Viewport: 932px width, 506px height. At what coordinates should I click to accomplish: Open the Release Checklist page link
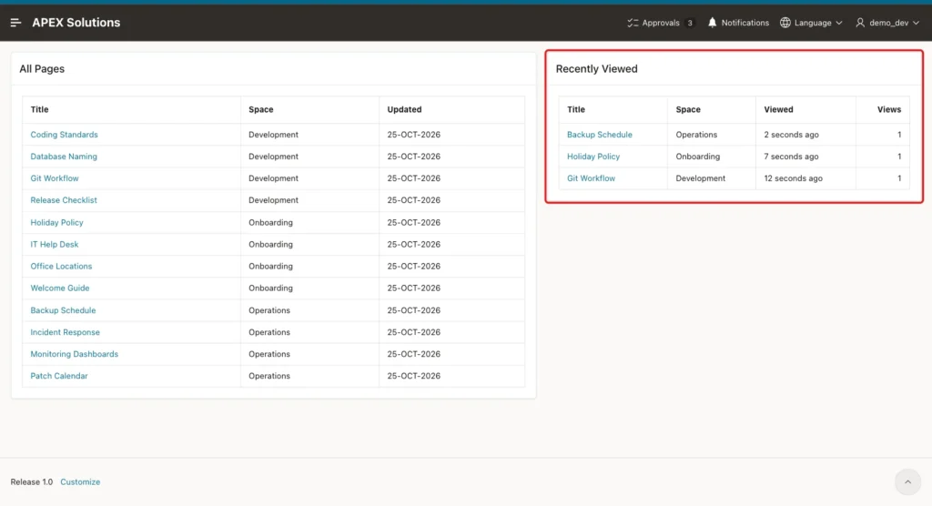(64, 200)
